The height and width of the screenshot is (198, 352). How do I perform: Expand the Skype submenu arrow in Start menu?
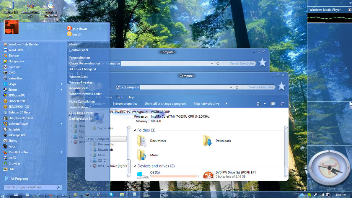(x=61, y=84)
